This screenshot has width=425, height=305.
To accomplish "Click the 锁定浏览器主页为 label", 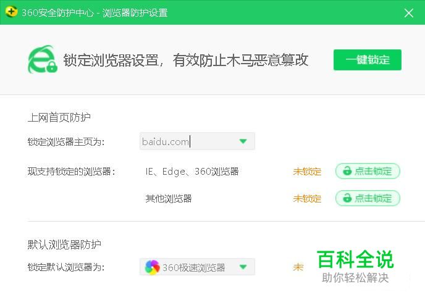I will [x=66, y=141].
